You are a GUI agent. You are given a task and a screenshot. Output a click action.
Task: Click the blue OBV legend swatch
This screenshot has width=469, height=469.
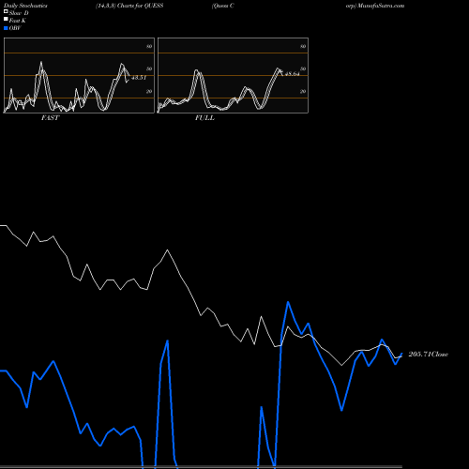click(x=6, y=28)
